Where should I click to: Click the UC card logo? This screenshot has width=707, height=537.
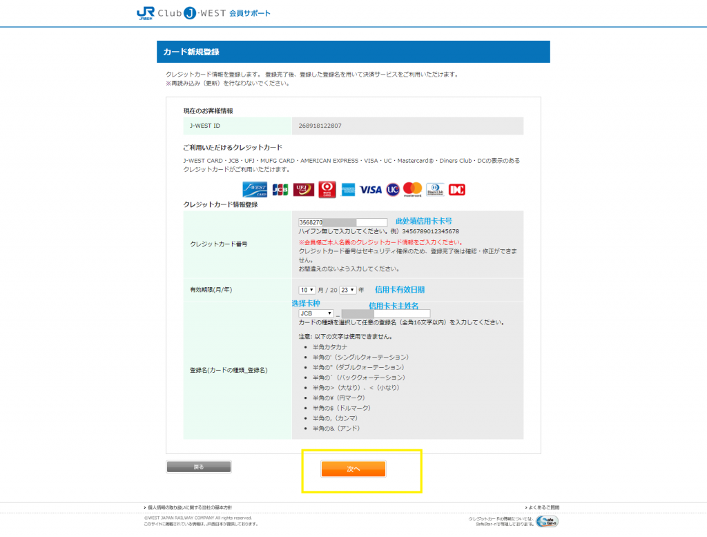pyautogui.click(x=393, y=188)
